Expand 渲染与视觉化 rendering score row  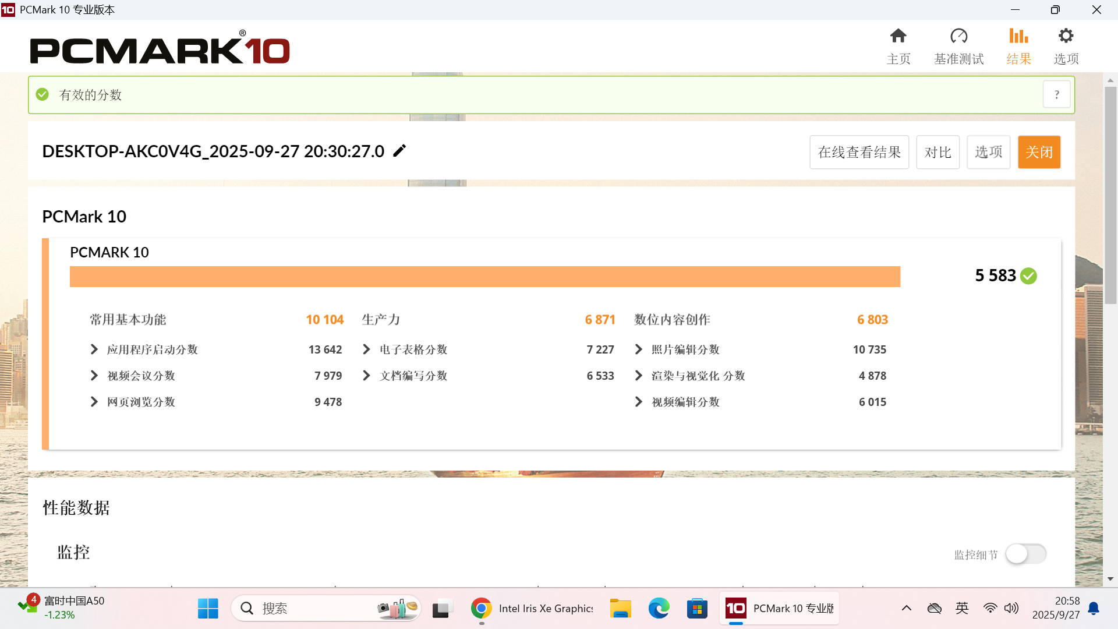point(639,376)
